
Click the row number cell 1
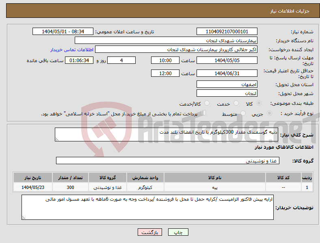pyautogui.click(x=307, y=187)
